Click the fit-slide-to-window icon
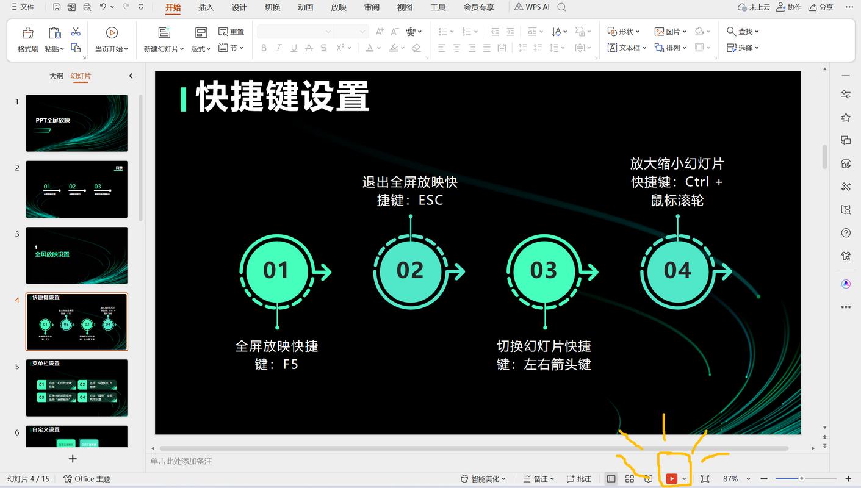The width and height of the screenshot is (861, 488). 705,479
